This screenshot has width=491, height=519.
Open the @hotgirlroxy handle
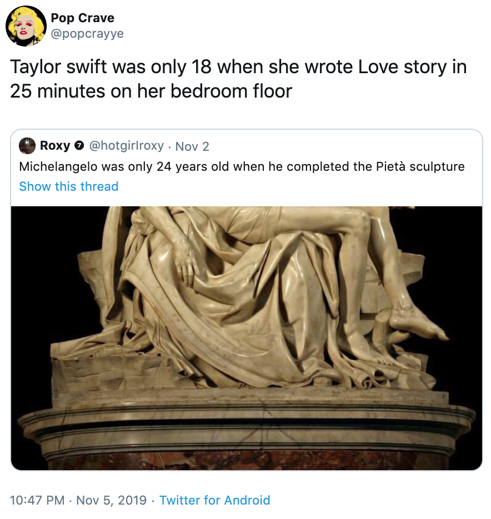coord(126,146)
